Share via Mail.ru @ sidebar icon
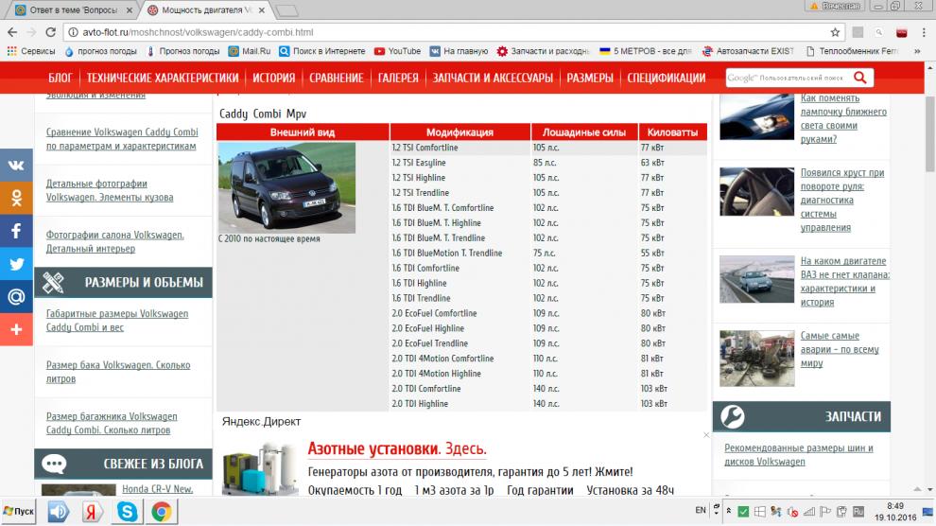 (16, 296)
